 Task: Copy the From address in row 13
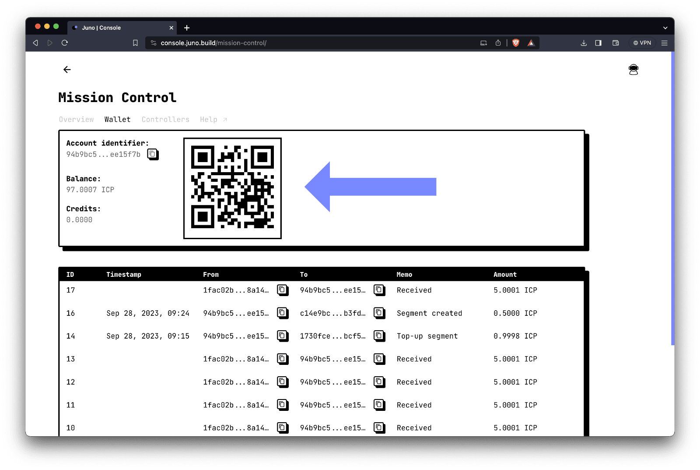(283, 359)
